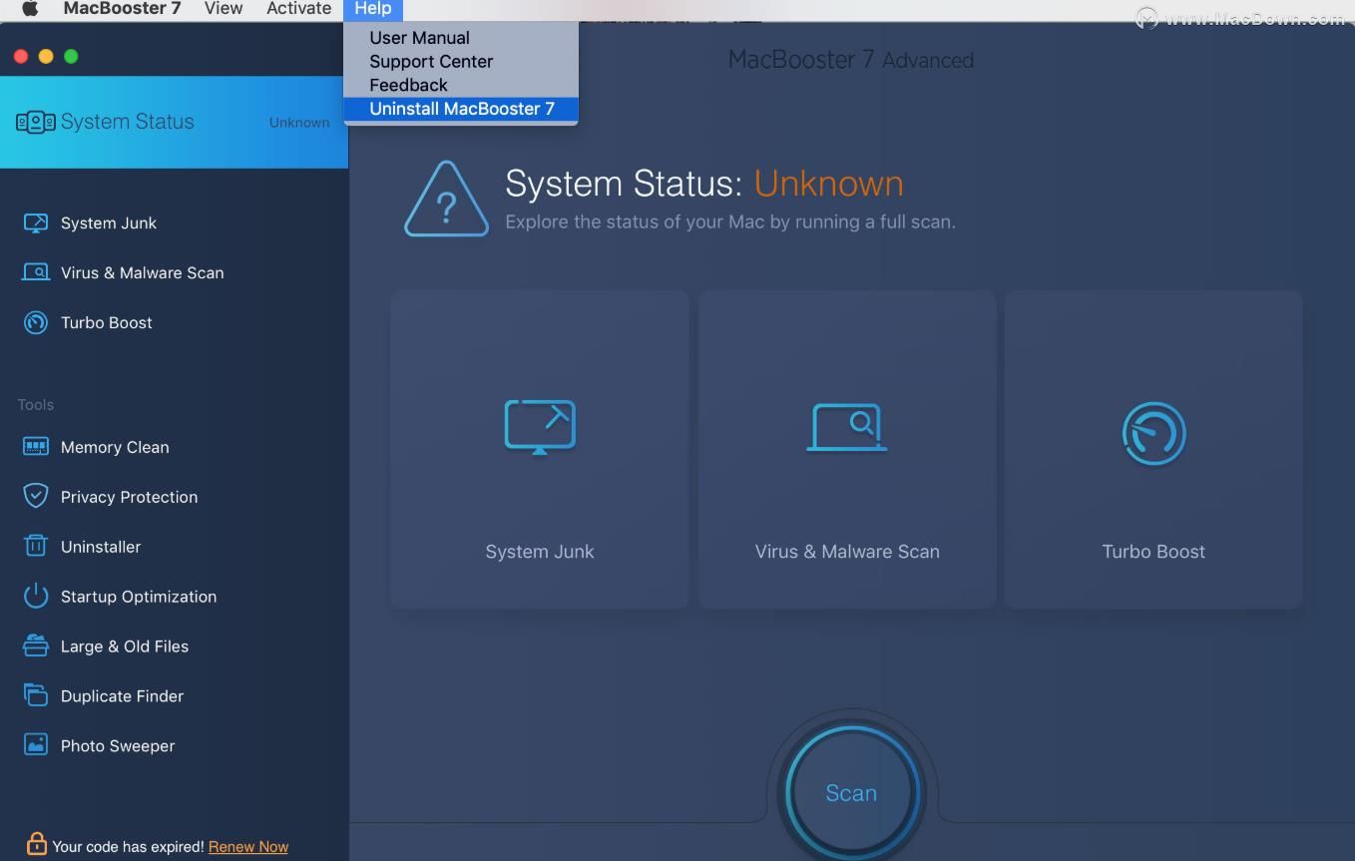Screen dimensions: 1355x861
Task: Click the System Status header icon
Action: pos(36,122)
